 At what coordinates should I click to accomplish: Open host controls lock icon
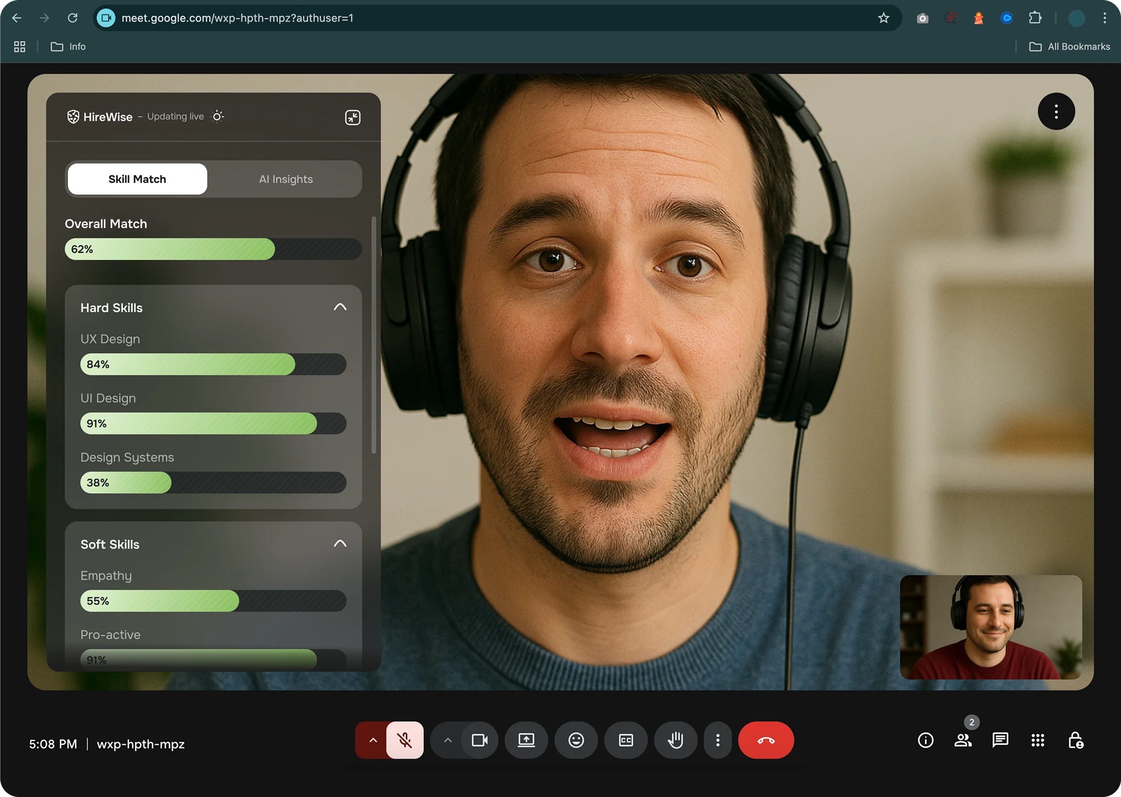click(x=1075, y=740)
